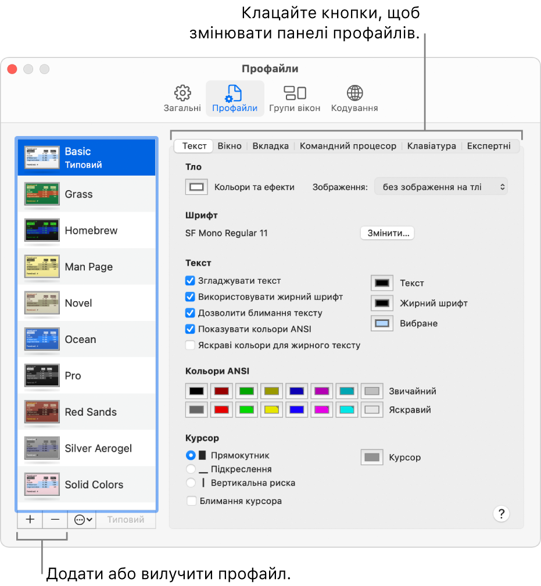Click the Змінити... font button
Screen dimensions: 541x586
(388, 233)
